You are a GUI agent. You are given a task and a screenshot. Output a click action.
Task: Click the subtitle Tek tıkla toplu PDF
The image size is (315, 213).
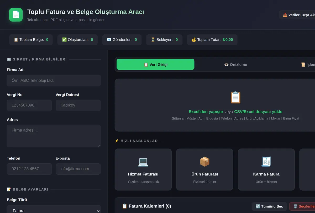[66, 20]
